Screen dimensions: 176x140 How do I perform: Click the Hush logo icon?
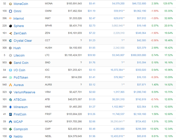tap(10, 48)
